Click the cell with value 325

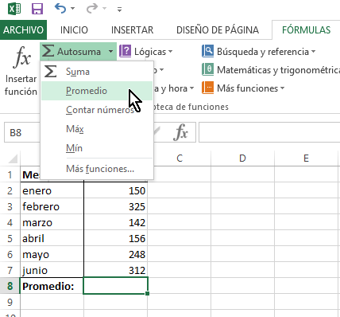click(x=115, y=206)
